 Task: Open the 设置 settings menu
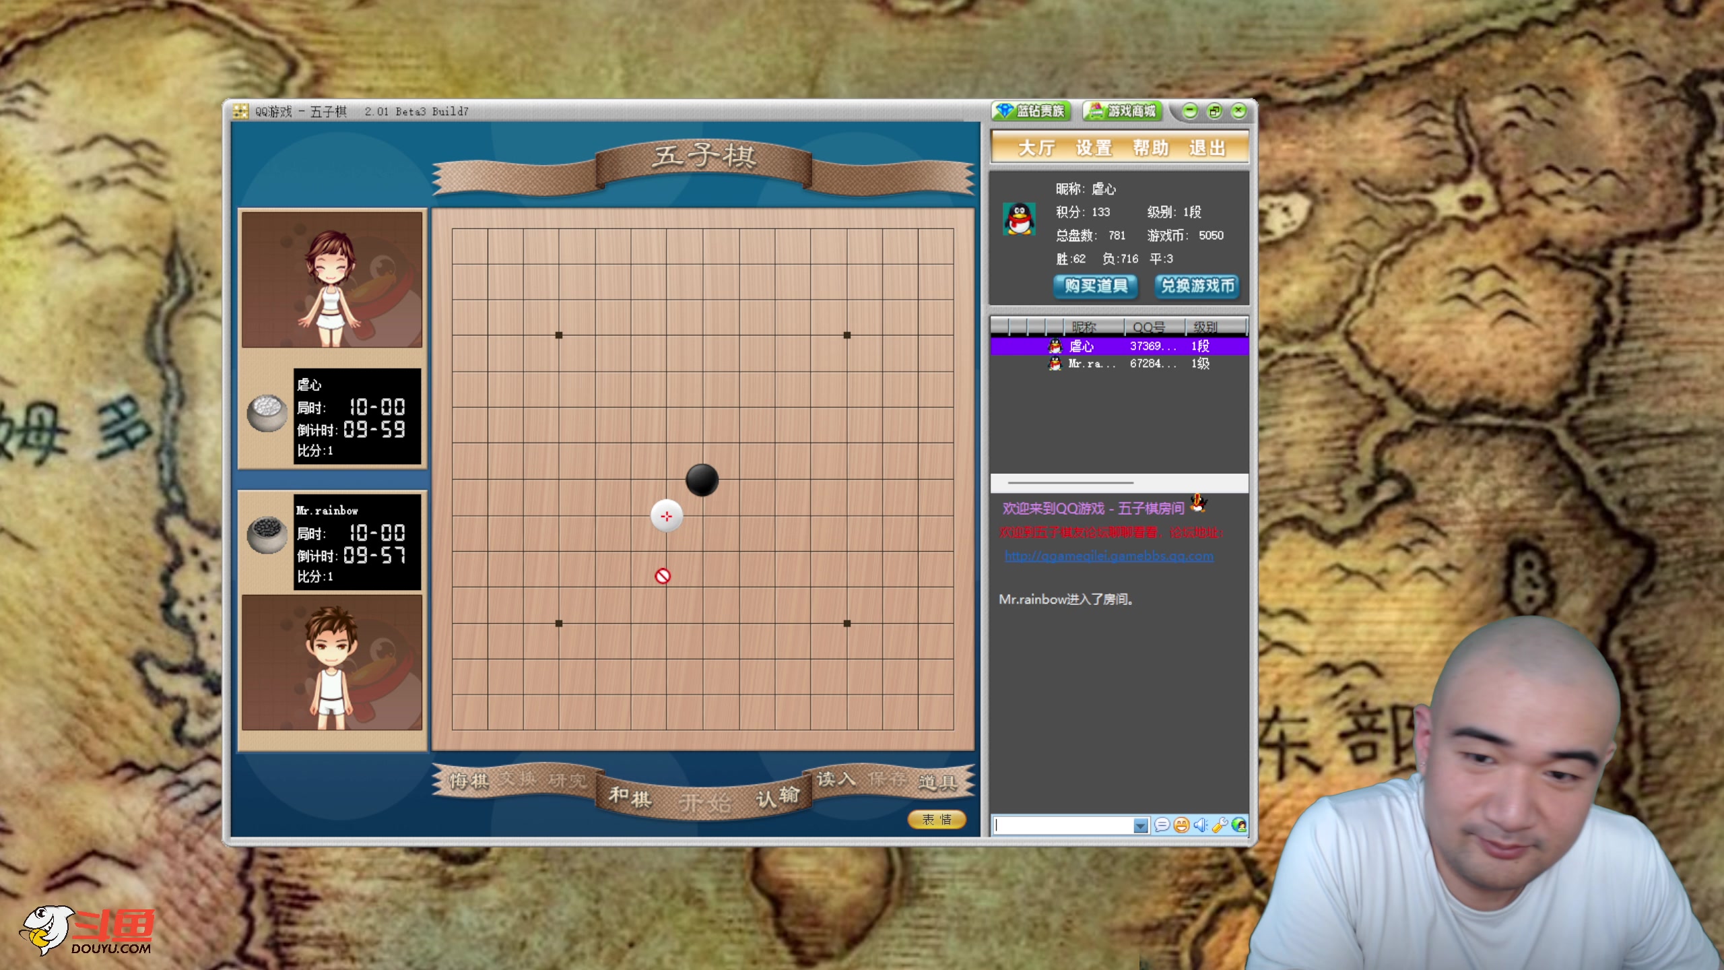click(x=1094, y=148)
